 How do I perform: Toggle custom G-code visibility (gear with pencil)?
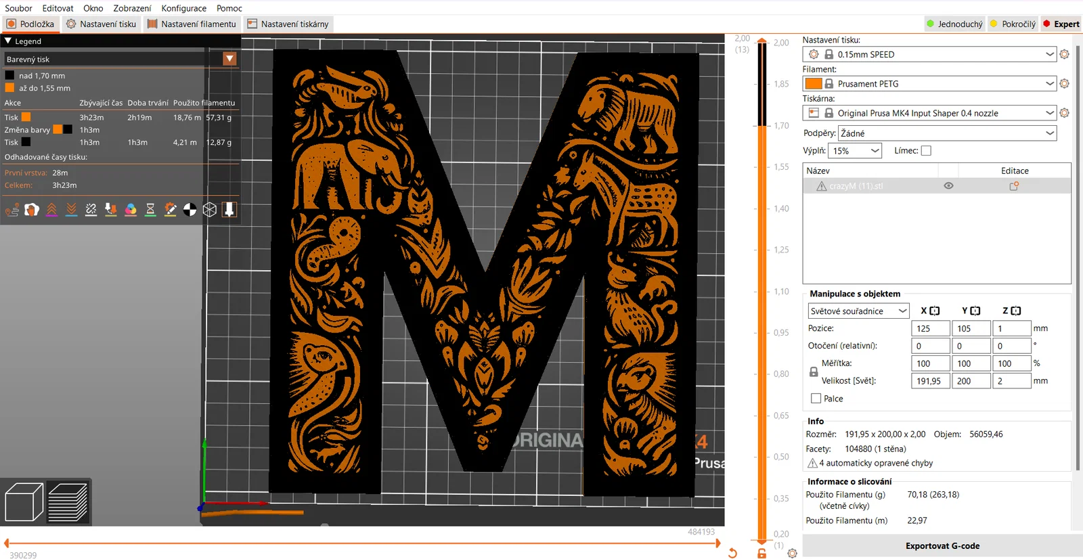click(x=171, y=210)
